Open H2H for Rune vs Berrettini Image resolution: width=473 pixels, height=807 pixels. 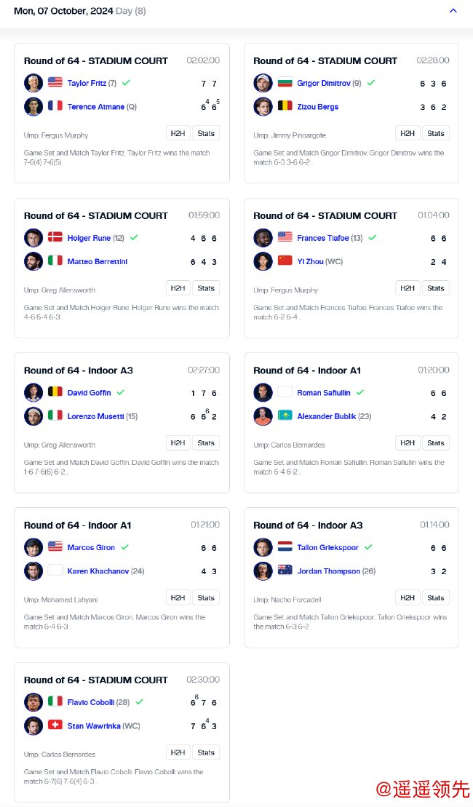[178, 288]
